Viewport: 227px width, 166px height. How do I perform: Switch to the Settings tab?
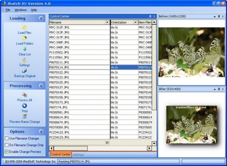click(78, 155)
